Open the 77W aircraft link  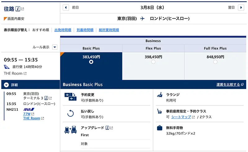click(27, 114)
